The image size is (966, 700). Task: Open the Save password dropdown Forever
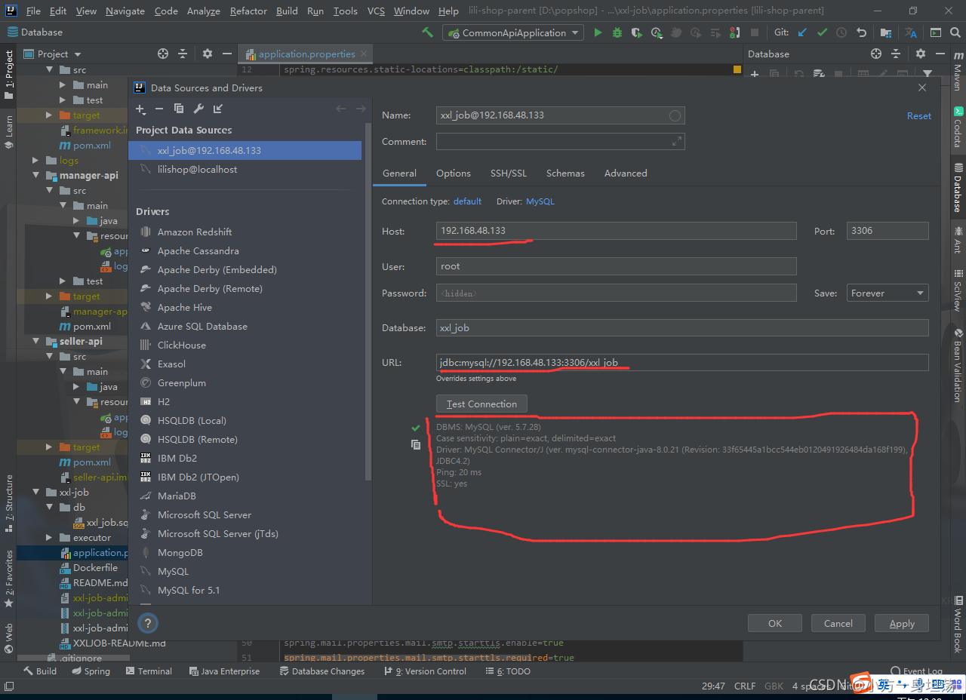coord(888,293)
